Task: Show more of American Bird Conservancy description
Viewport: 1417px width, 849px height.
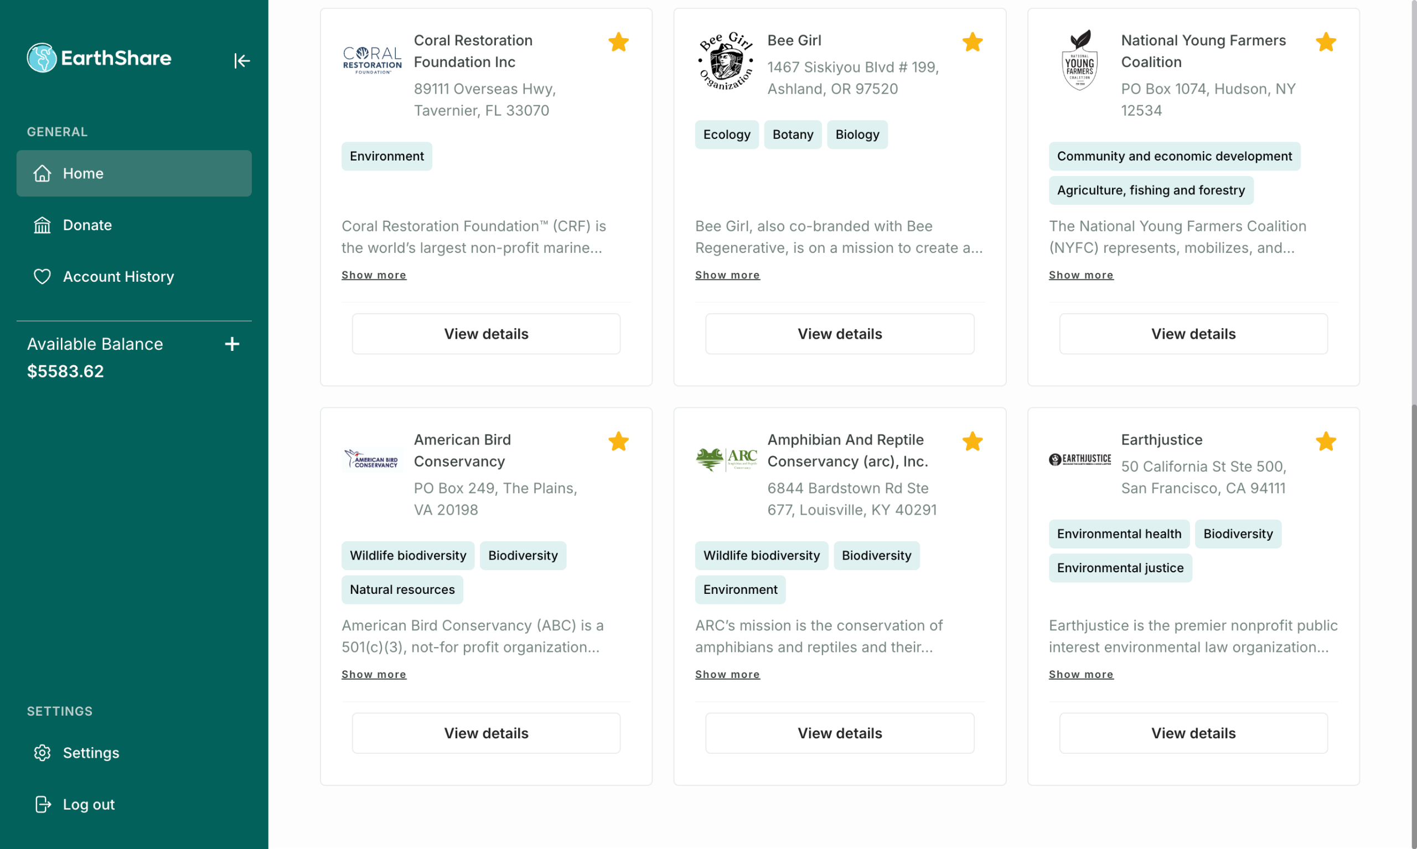Action: [x=374, y=675]
